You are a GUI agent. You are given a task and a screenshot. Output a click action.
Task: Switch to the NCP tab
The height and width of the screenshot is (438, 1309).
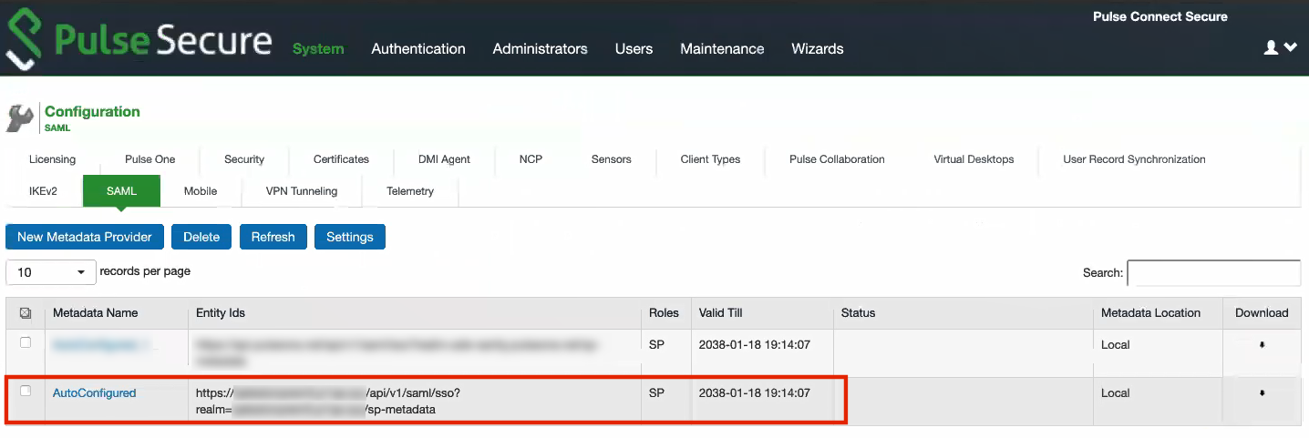tap(531, 159)
